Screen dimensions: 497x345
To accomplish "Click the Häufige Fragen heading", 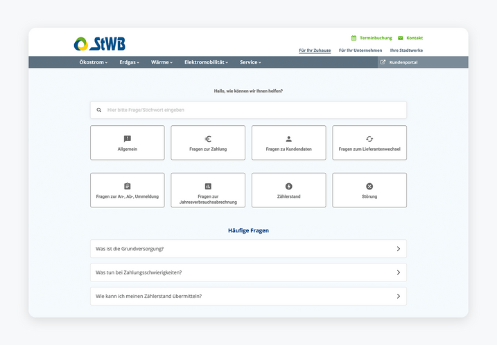I will [x=248, y=230].
